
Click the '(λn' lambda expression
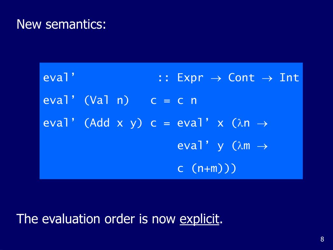(x=241, y=123)
